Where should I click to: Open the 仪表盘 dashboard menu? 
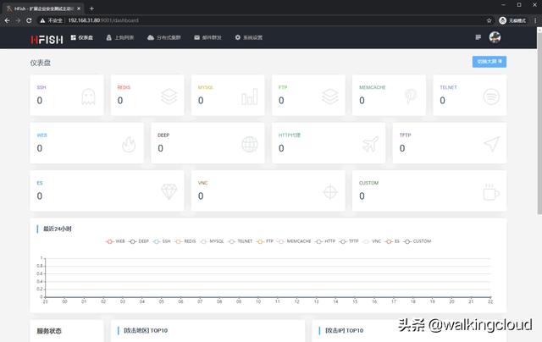(82, 37)
